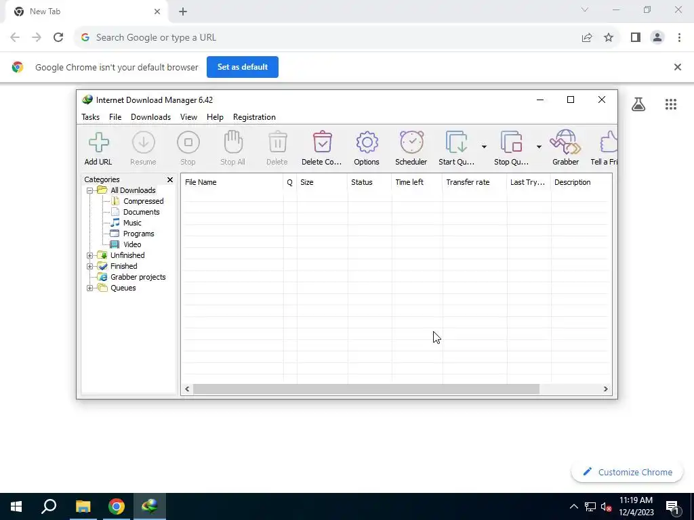The image size is (694, 520).
Task: Collapse the All Downloads tree node
Action: [x=90, y=190]
